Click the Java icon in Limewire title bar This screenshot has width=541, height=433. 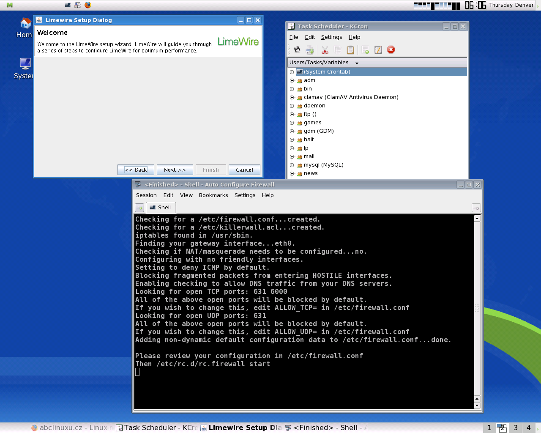point(39,20)
